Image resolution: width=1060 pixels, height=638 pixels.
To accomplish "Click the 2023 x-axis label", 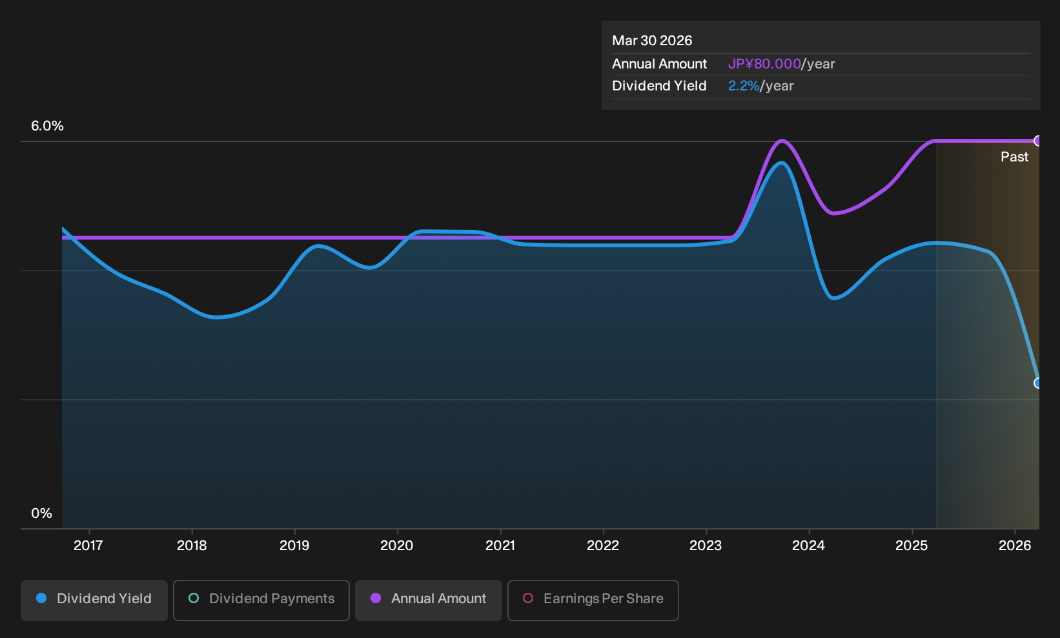I will coord(706,546).
